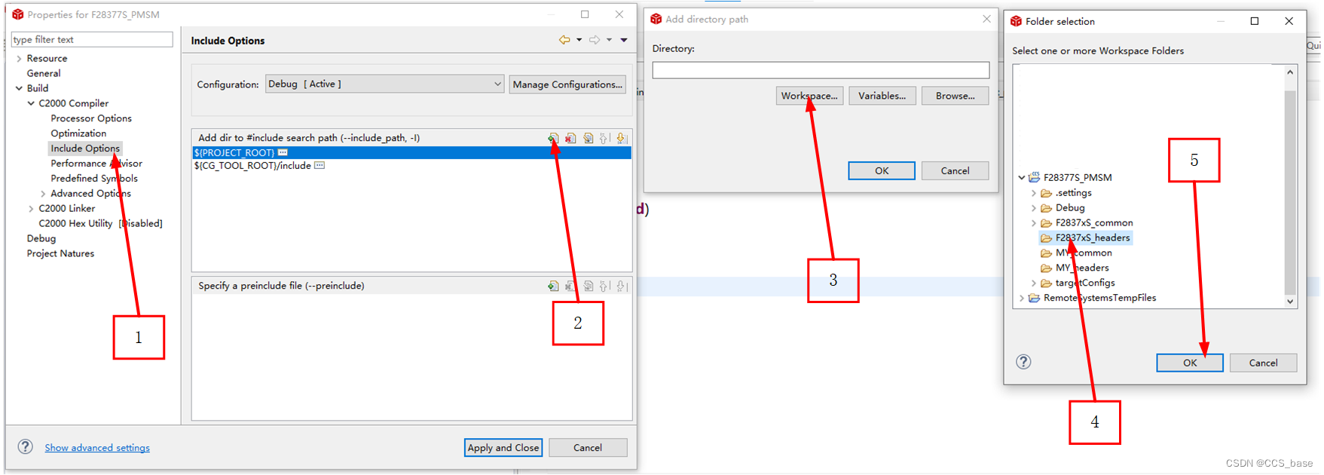Click Edit icon for include search path
This screenshot has width=1324, height=475.
tap(588, 138)
